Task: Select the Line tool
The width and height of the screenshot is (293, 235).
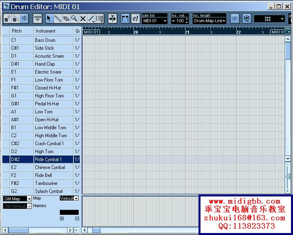Action: [91, 19]
